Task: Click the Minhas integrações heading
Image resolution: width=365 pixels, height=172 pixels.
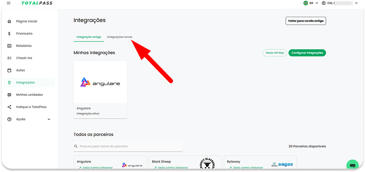Action: (x=94, y=53)
